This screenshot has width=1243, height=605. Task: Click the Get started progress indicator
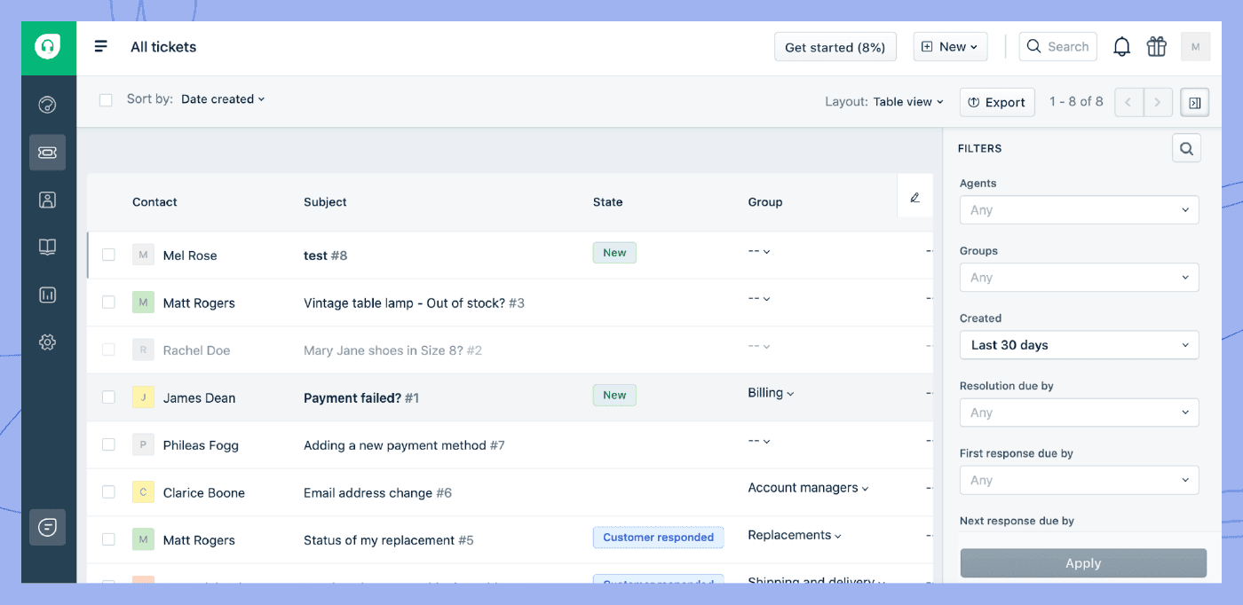(x=835, y=46)
